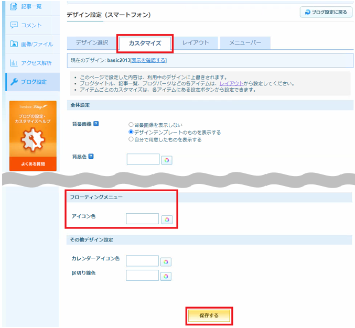355x328 pixels.
Task: Open アクセス解析 chart icon in sidebar
Action: pos(14,63)
